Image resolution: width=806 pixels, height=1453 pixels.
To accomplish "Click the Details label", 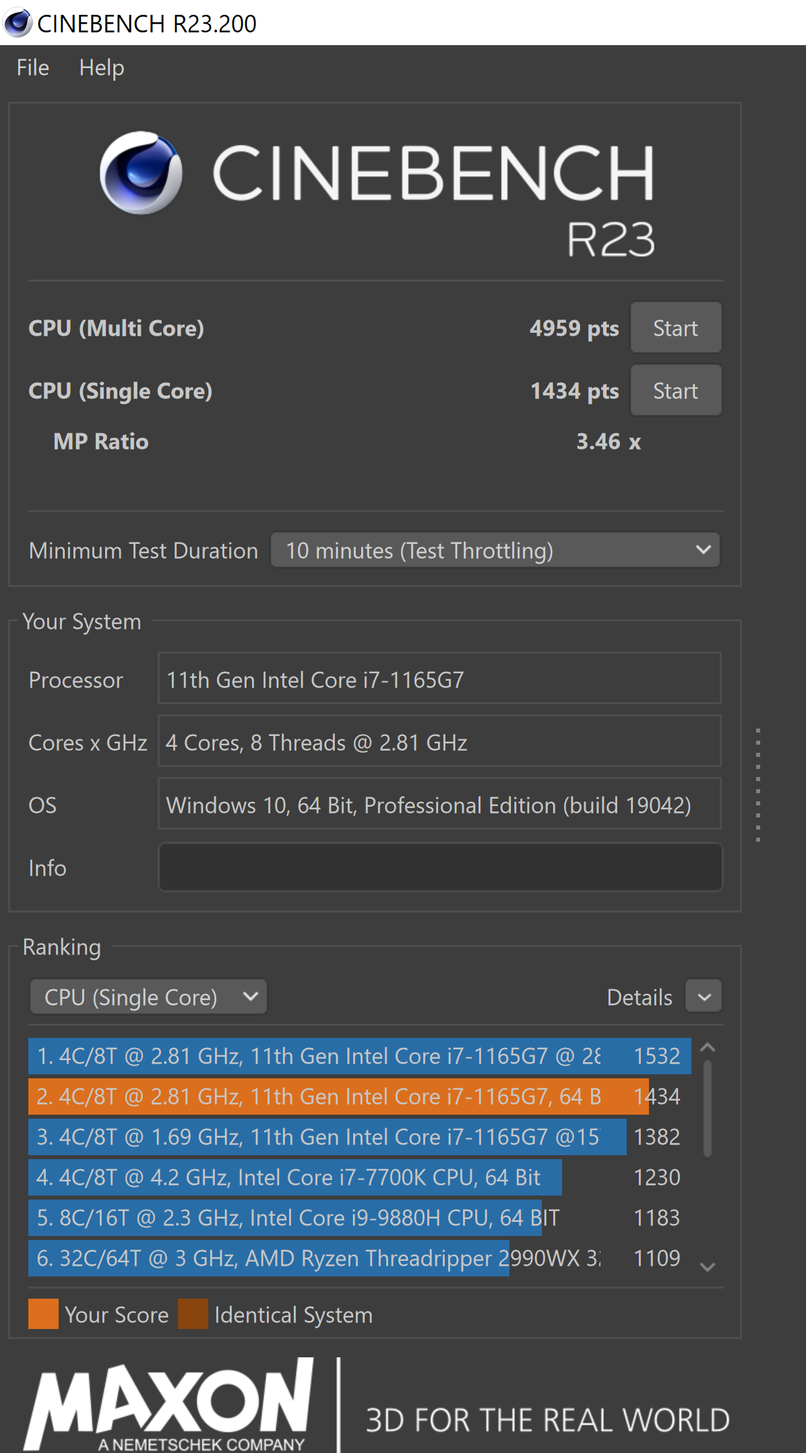I will coord(640,997).
